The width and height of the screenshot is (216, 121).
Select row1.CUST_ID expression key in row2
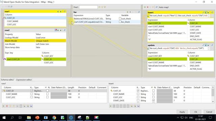click(24, 59)
